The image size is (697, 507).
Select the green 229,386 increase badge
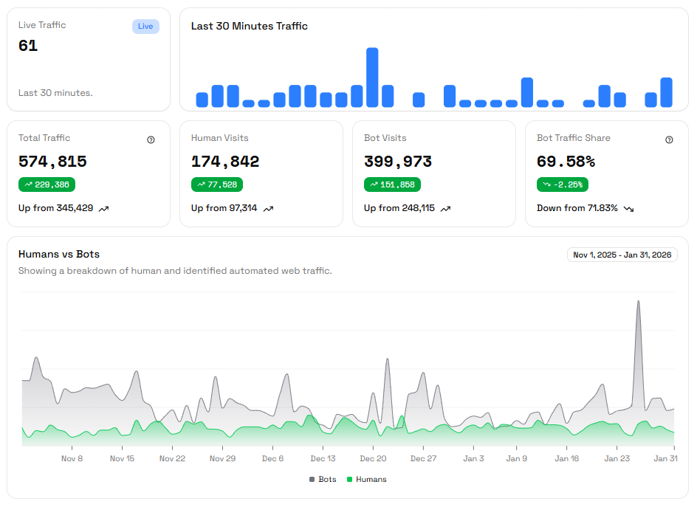(x=47, y=184)
